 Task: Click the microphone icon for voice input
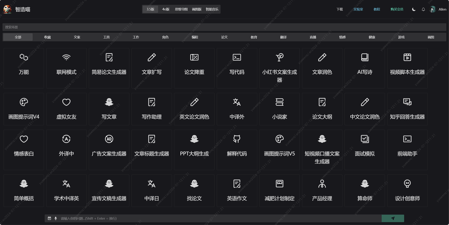(55, 218)
